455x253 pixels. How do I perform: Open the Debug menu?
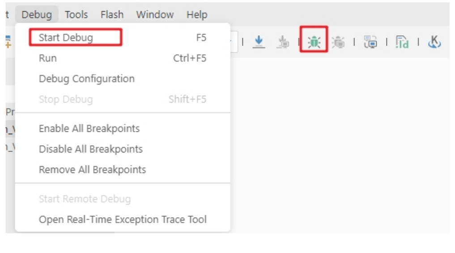[37, 14]
